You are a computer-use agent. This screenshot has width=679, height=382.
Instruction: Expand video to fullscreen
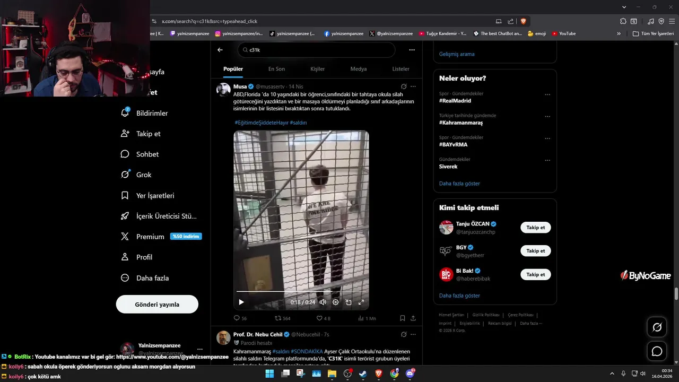(x=361, y=302)
